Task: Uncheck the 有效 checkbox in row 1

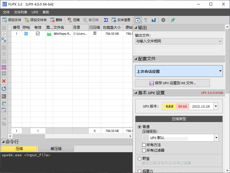Action: coord(38,34)
